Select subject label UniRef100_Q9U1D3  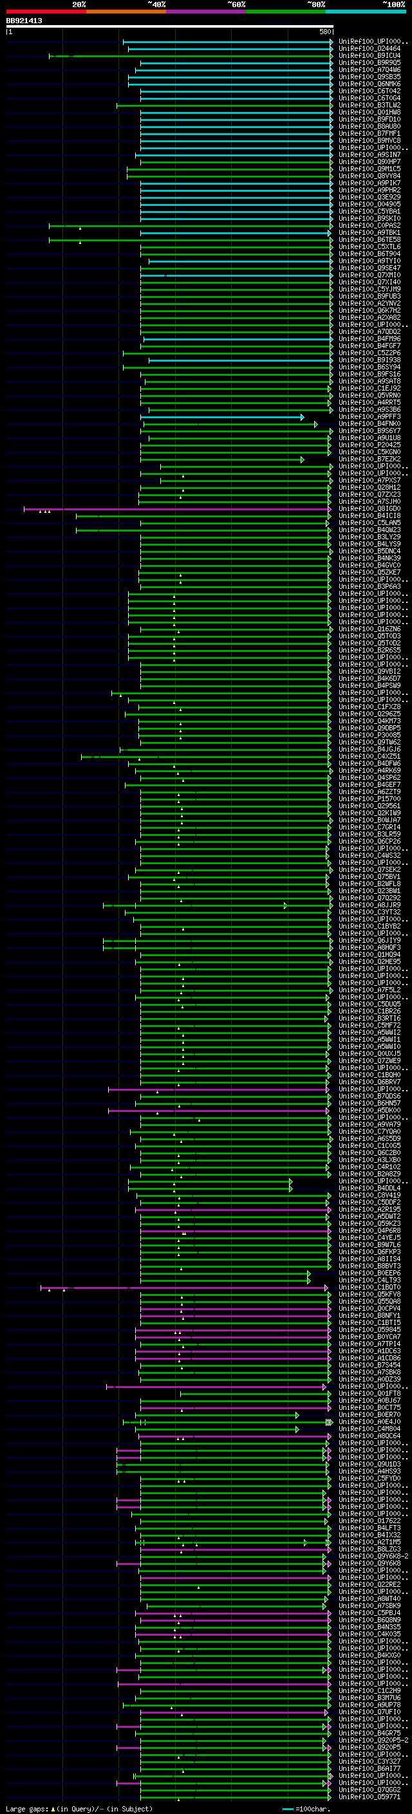point(370,1464)
